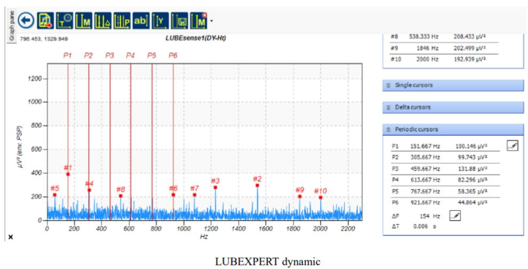Click the cursor coordinates readout 796.453, 1329.949
The image size is (528, 269).
44,39
